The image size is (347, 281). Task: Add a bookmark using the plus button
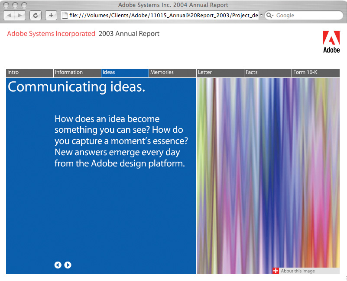[x=51, y=15]
